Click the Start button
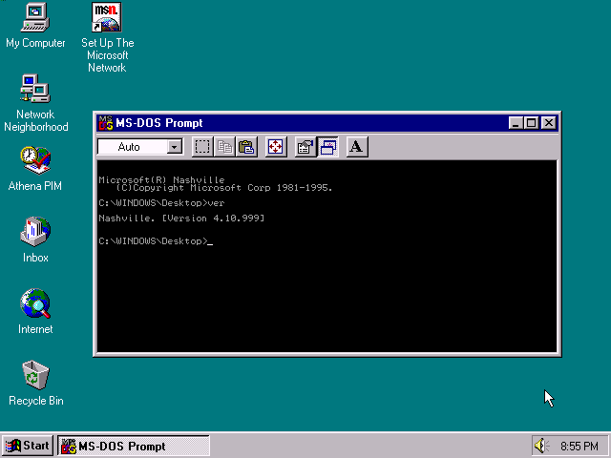611x458 pixels. (28, 446)
